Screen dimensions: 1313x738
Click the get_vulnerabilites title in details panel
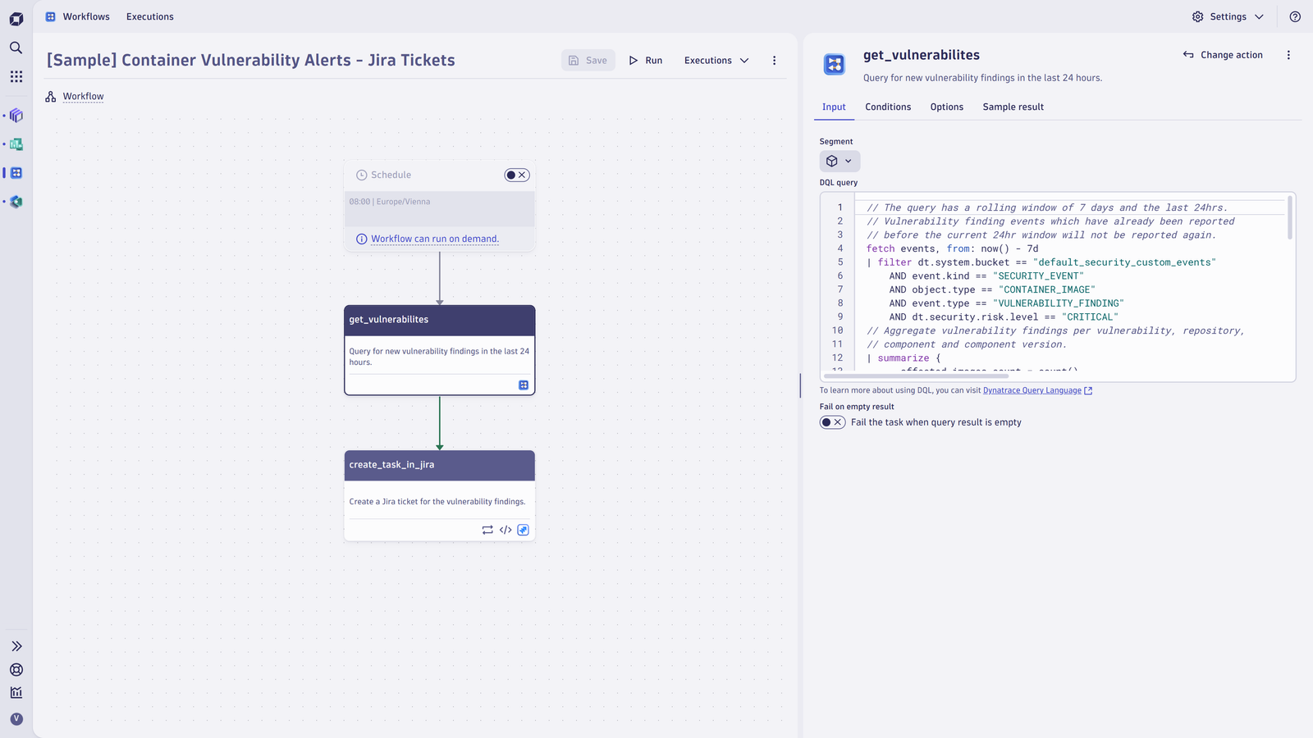tap(922, 55)
